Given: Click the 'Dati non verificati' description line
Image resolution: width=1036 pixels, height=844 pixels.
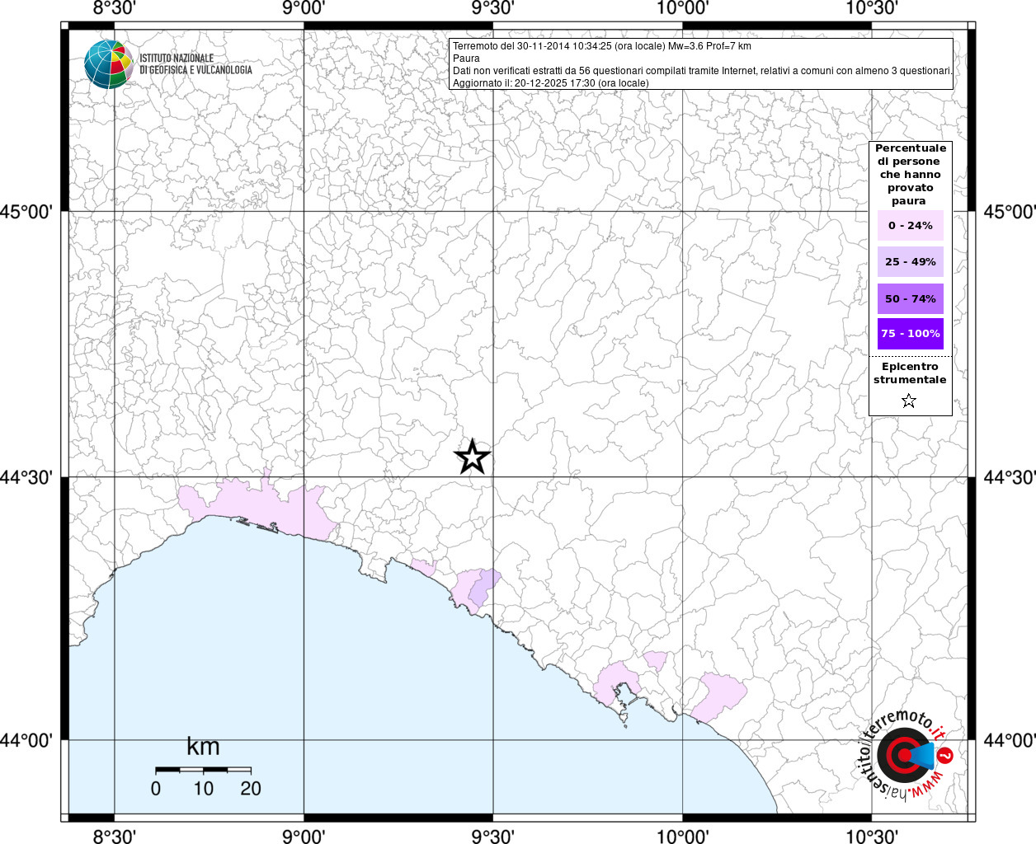Looking at the screenshot, I should tap(703, 71).
